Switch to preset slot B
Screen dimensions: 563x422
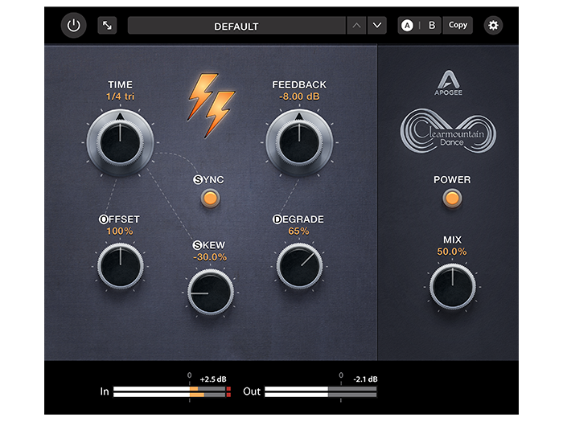click(431, 26)
